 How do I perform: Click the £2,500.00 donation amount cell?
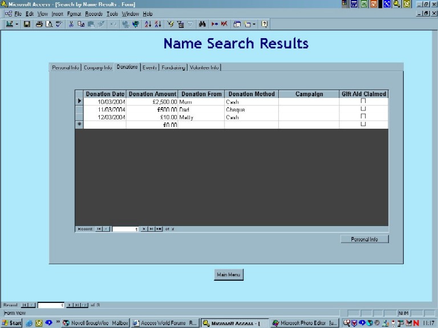pyautogui.click(x=152, y=102)
